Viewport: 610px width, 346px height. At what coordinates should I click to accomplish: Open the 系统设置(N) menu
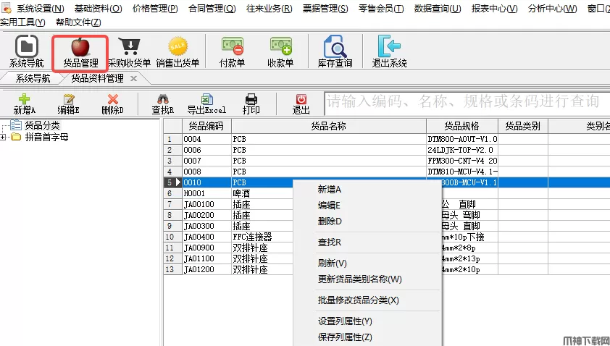point(41,9)
